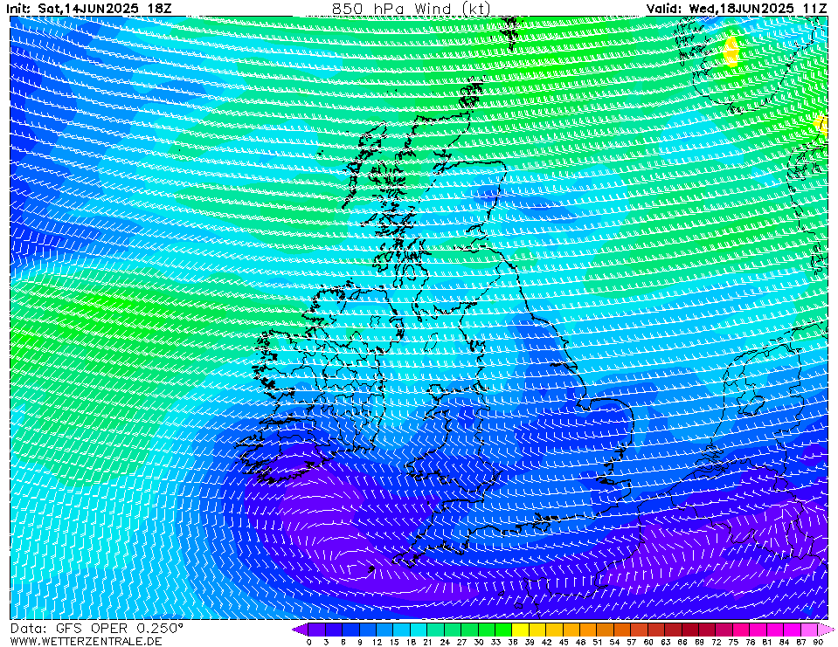Click the '54' label under the colorbar
This screenshot has width=838, height=647.
614,642
